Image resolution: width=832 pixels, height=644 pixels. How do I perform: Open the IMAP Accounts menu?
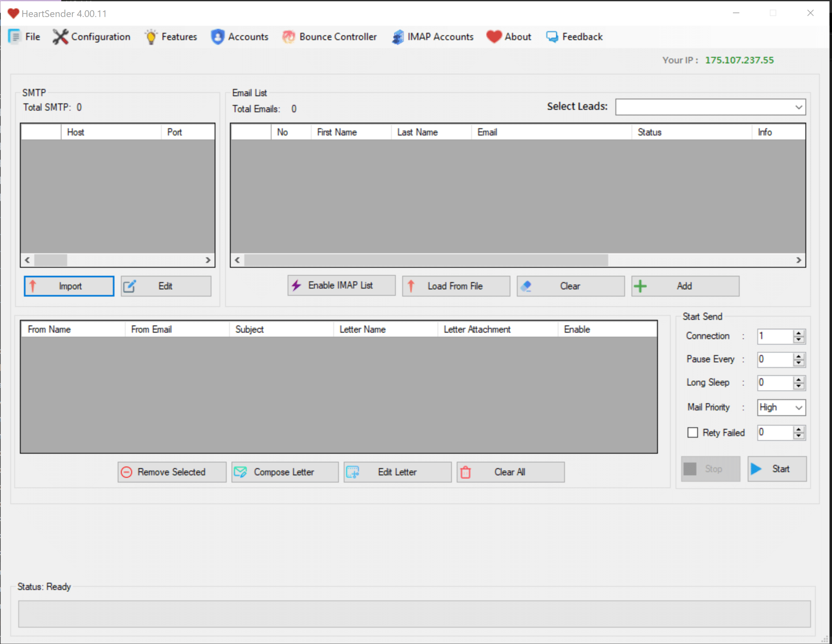coord(432,37)
